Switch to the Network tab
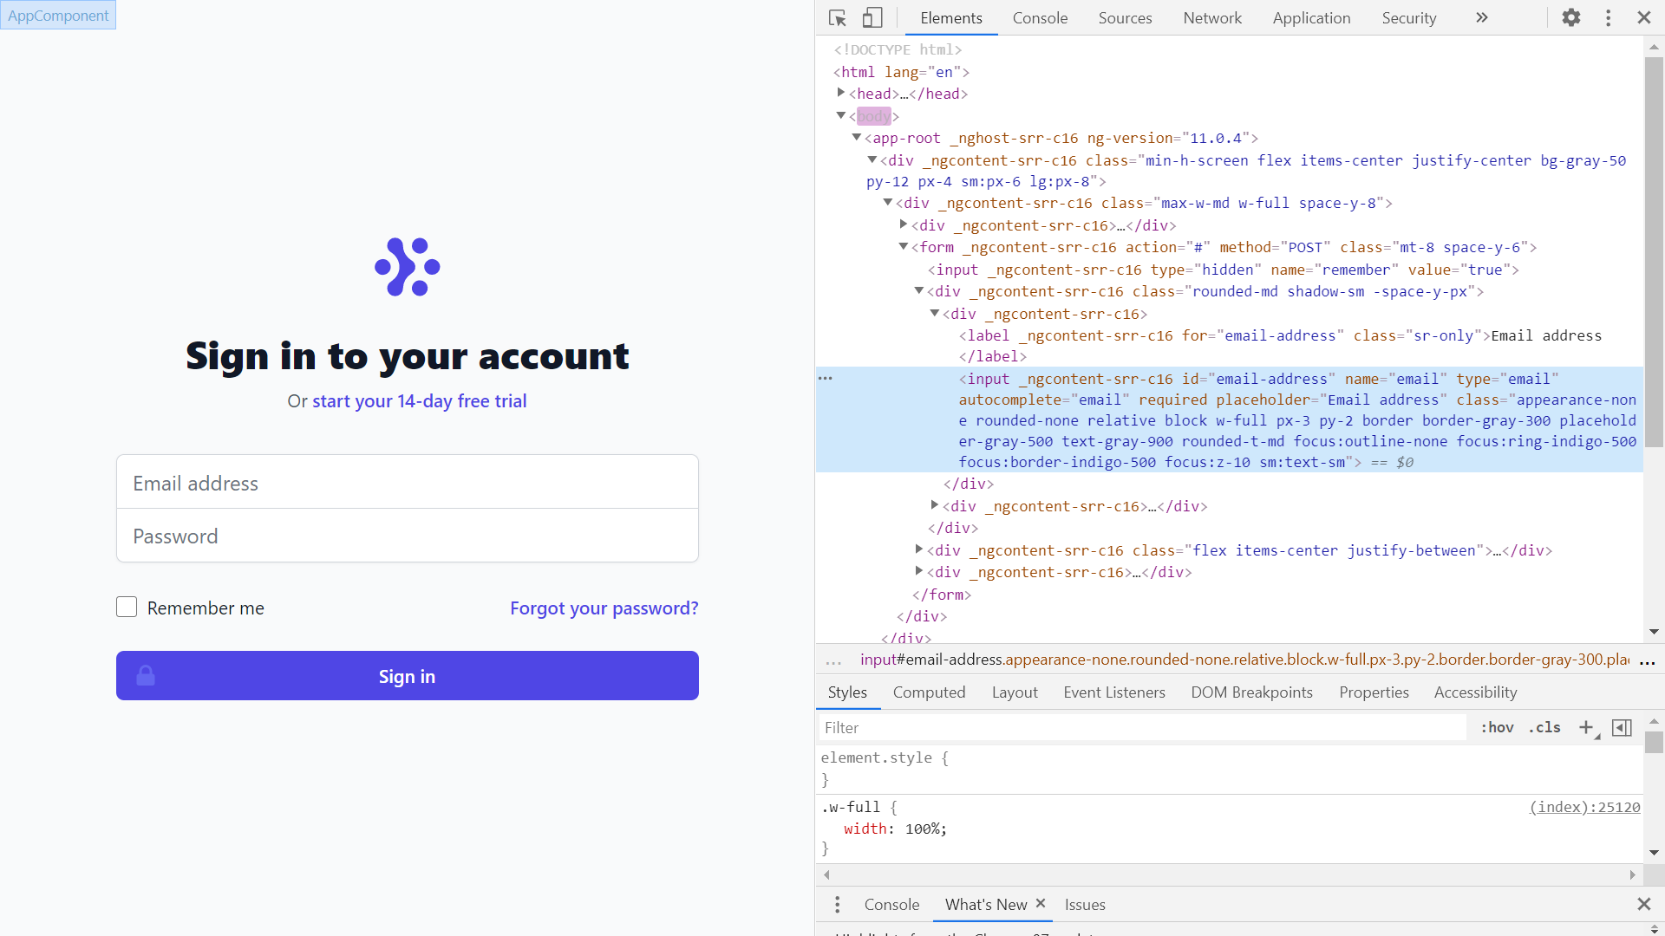The width and height of the screenshot is (1665, 936). point(1211,17)
